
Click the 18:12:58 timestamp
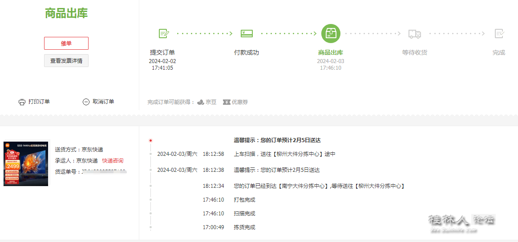click(214, 154)
